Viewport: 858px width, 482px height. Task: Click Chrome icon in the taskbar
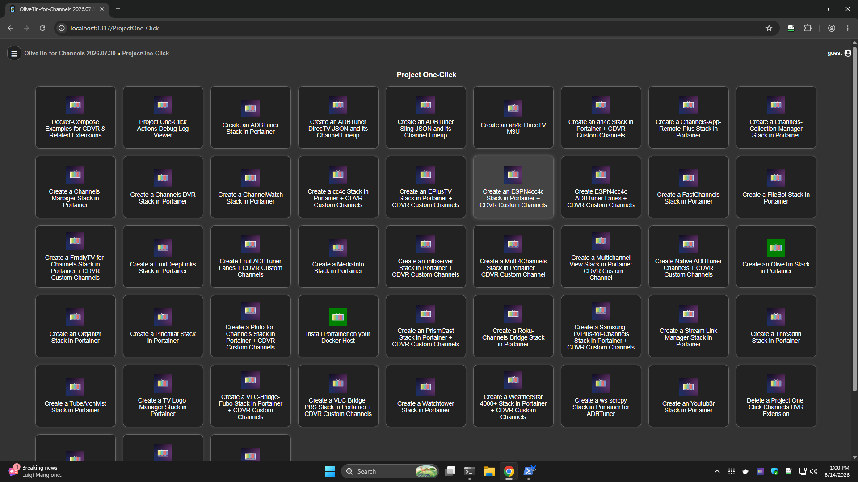(509, 471)
